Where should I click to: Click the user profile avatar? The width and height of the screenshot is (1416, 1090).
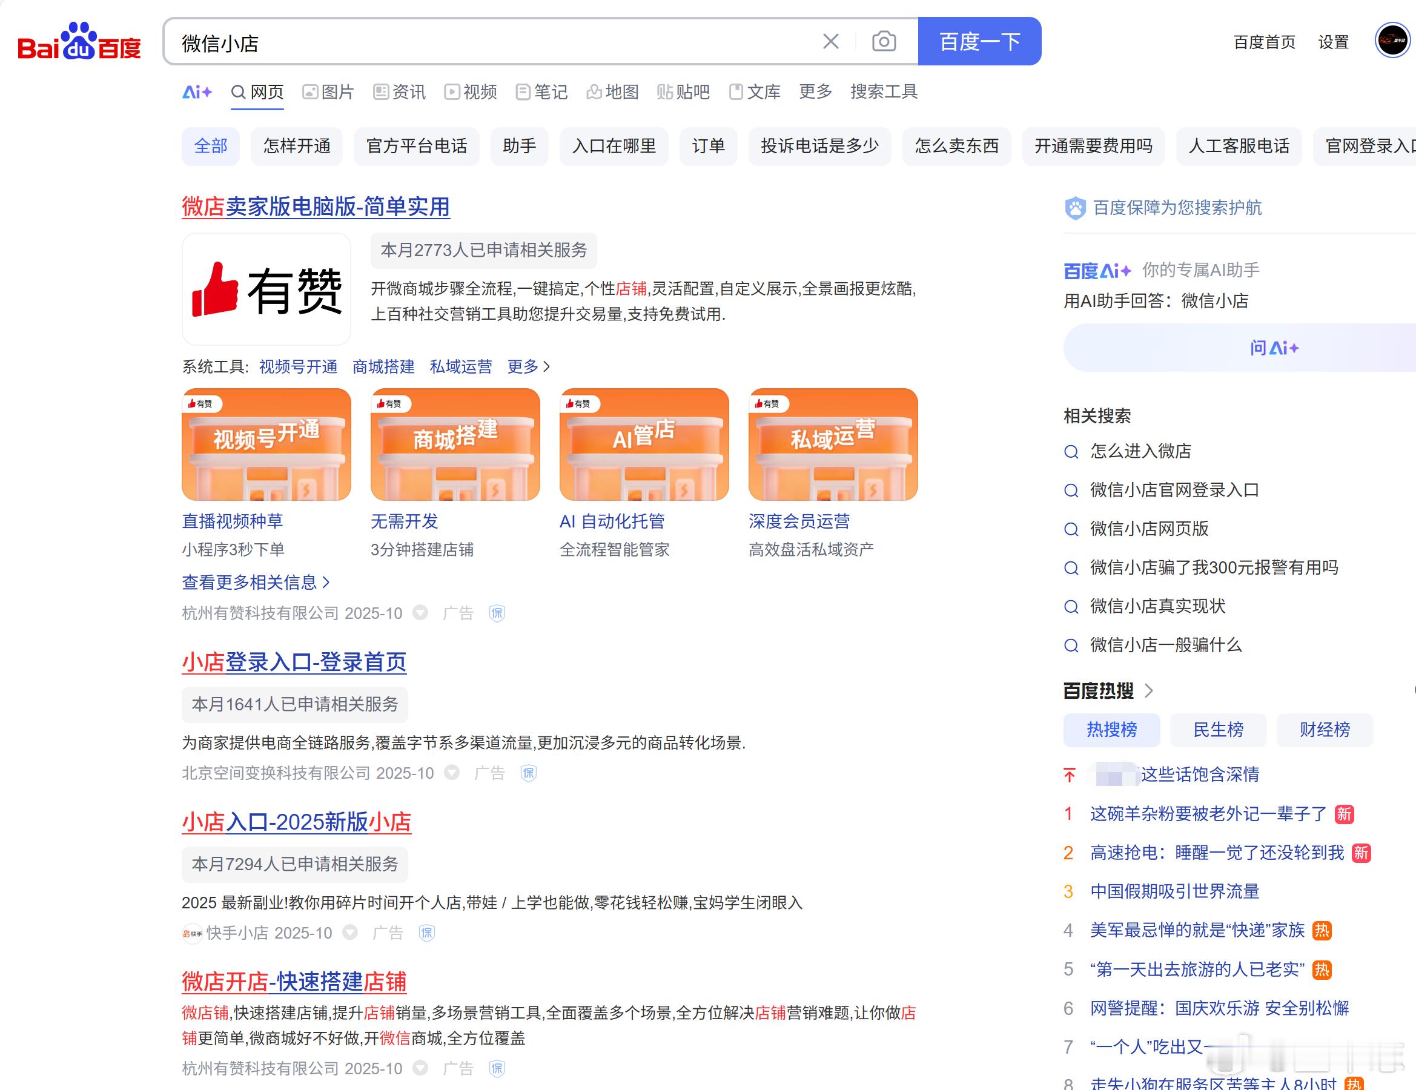pos(1391,41)
